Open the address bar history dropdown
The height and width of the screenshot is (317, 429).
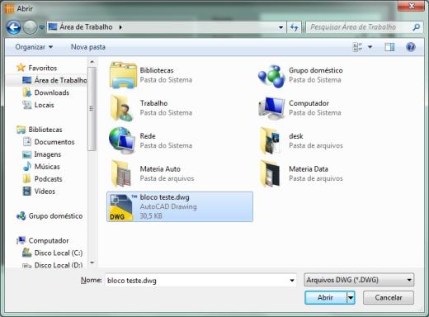pyautogui.click(x=280, y=27)
